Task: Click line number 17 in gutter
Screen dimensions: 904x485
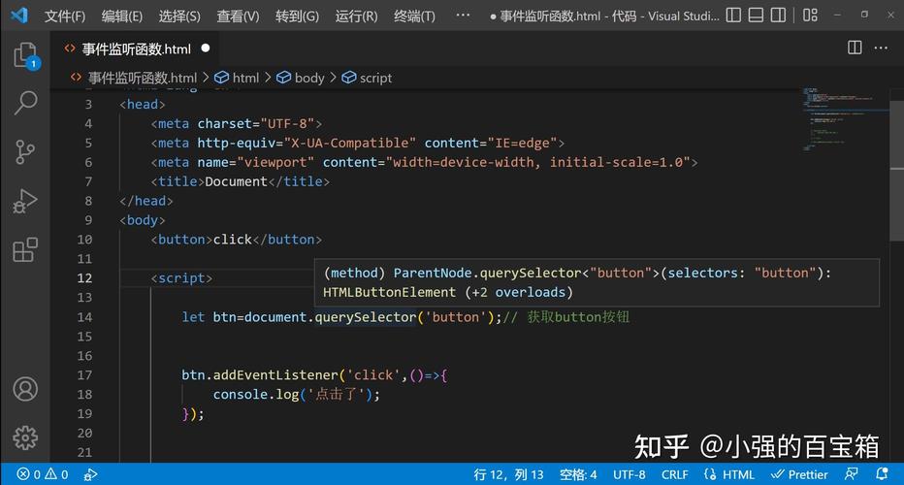Action: click(x=84, y=374)
